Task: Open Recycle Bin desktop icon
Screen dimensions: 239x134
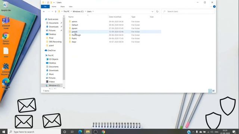Action: (6, 6)
